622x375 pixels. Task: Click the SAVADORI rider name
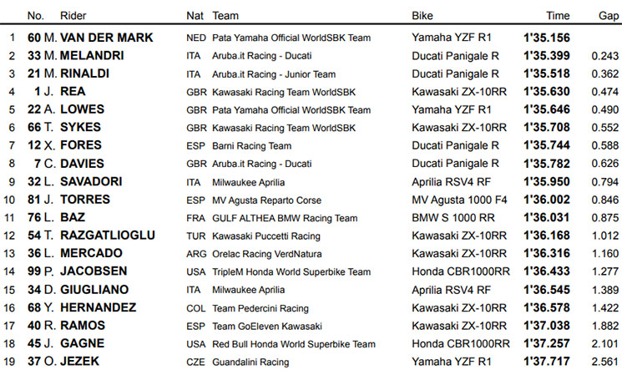click(91, 182)
